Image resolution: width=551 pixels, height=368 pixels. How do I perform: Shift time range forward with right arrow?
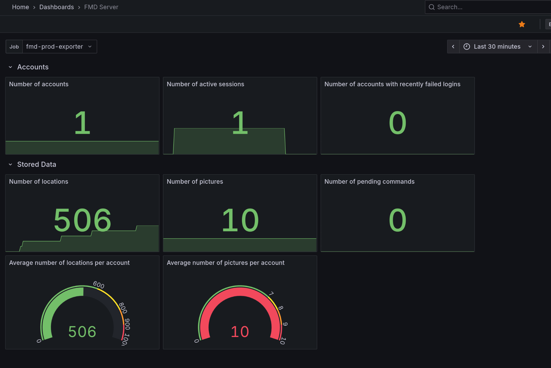tap(543, 47)
